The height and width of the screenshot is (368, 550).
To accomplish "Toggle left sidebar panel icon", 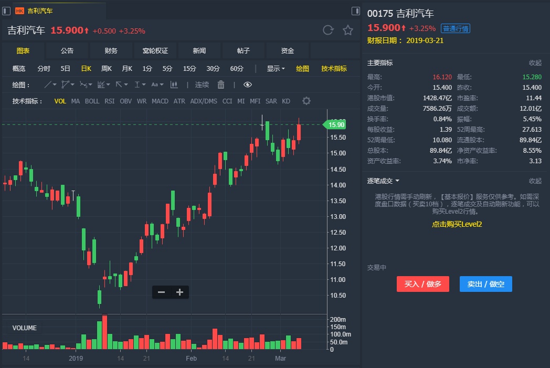I will 6,11.
